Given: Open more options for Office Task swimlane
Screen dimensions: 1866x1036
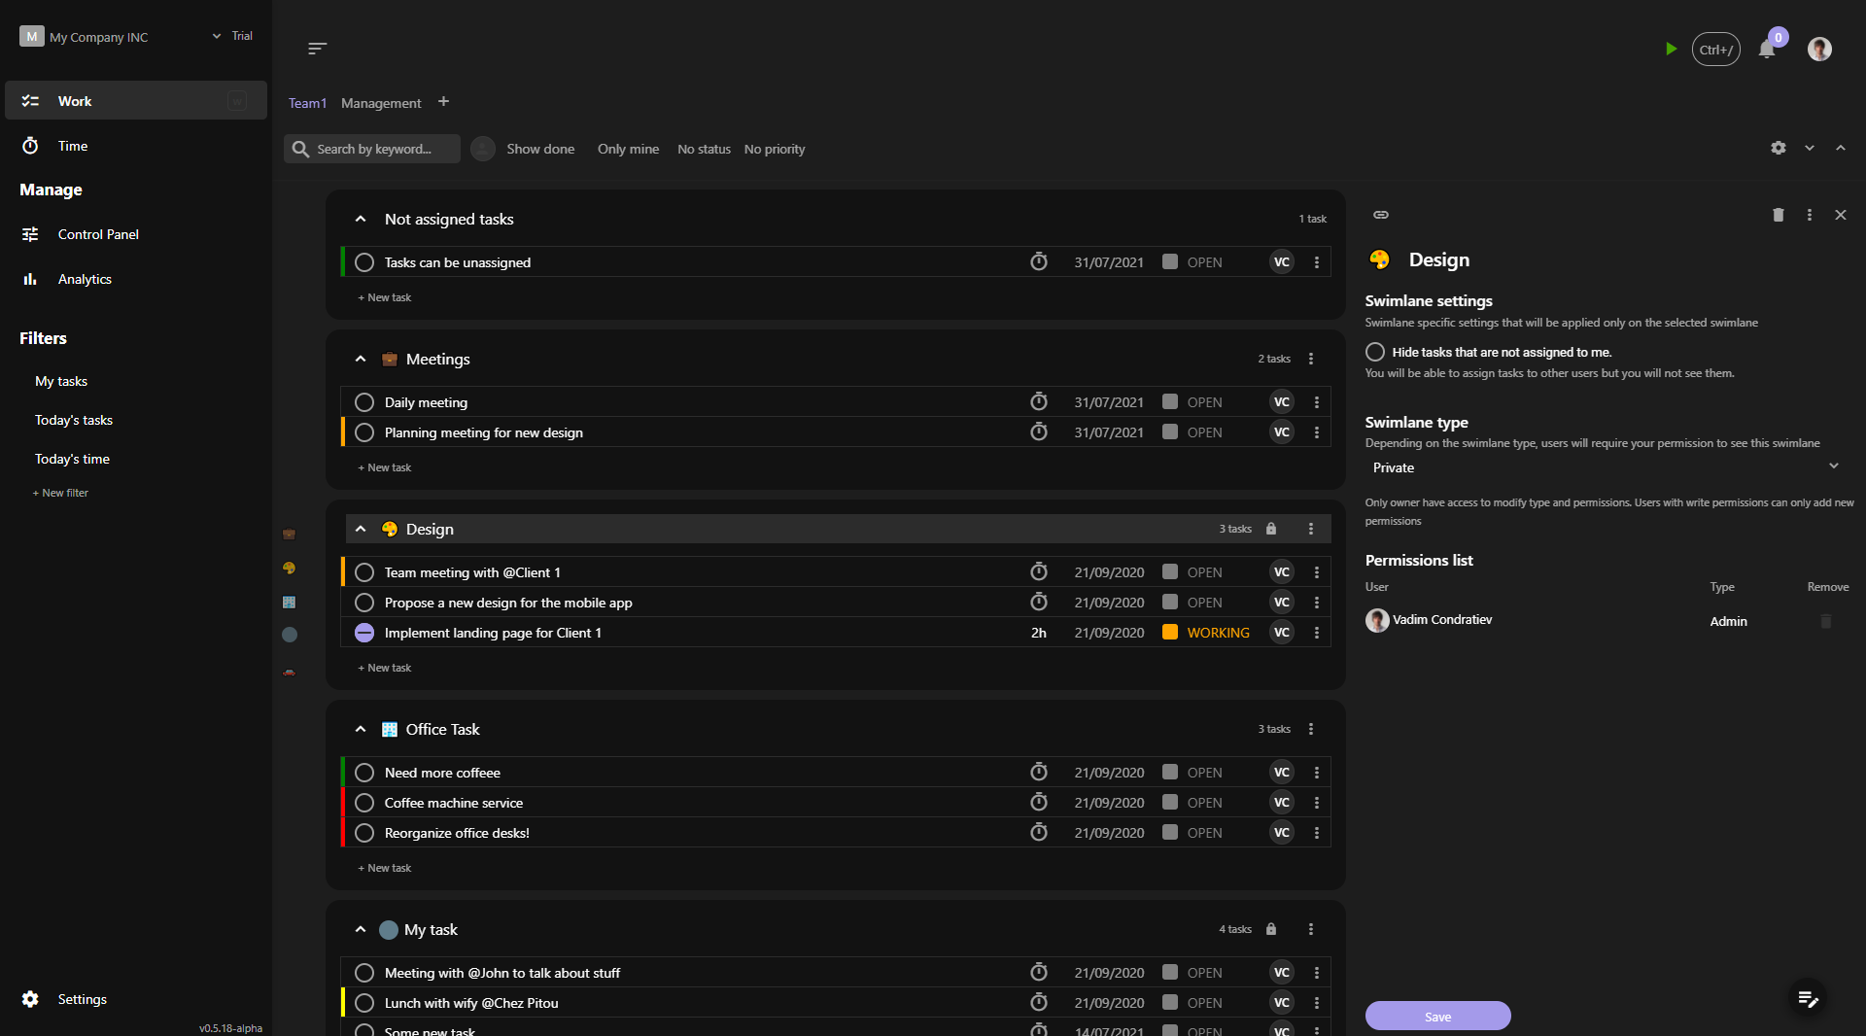Looking at the screenshot, I should coord(1311,729).
